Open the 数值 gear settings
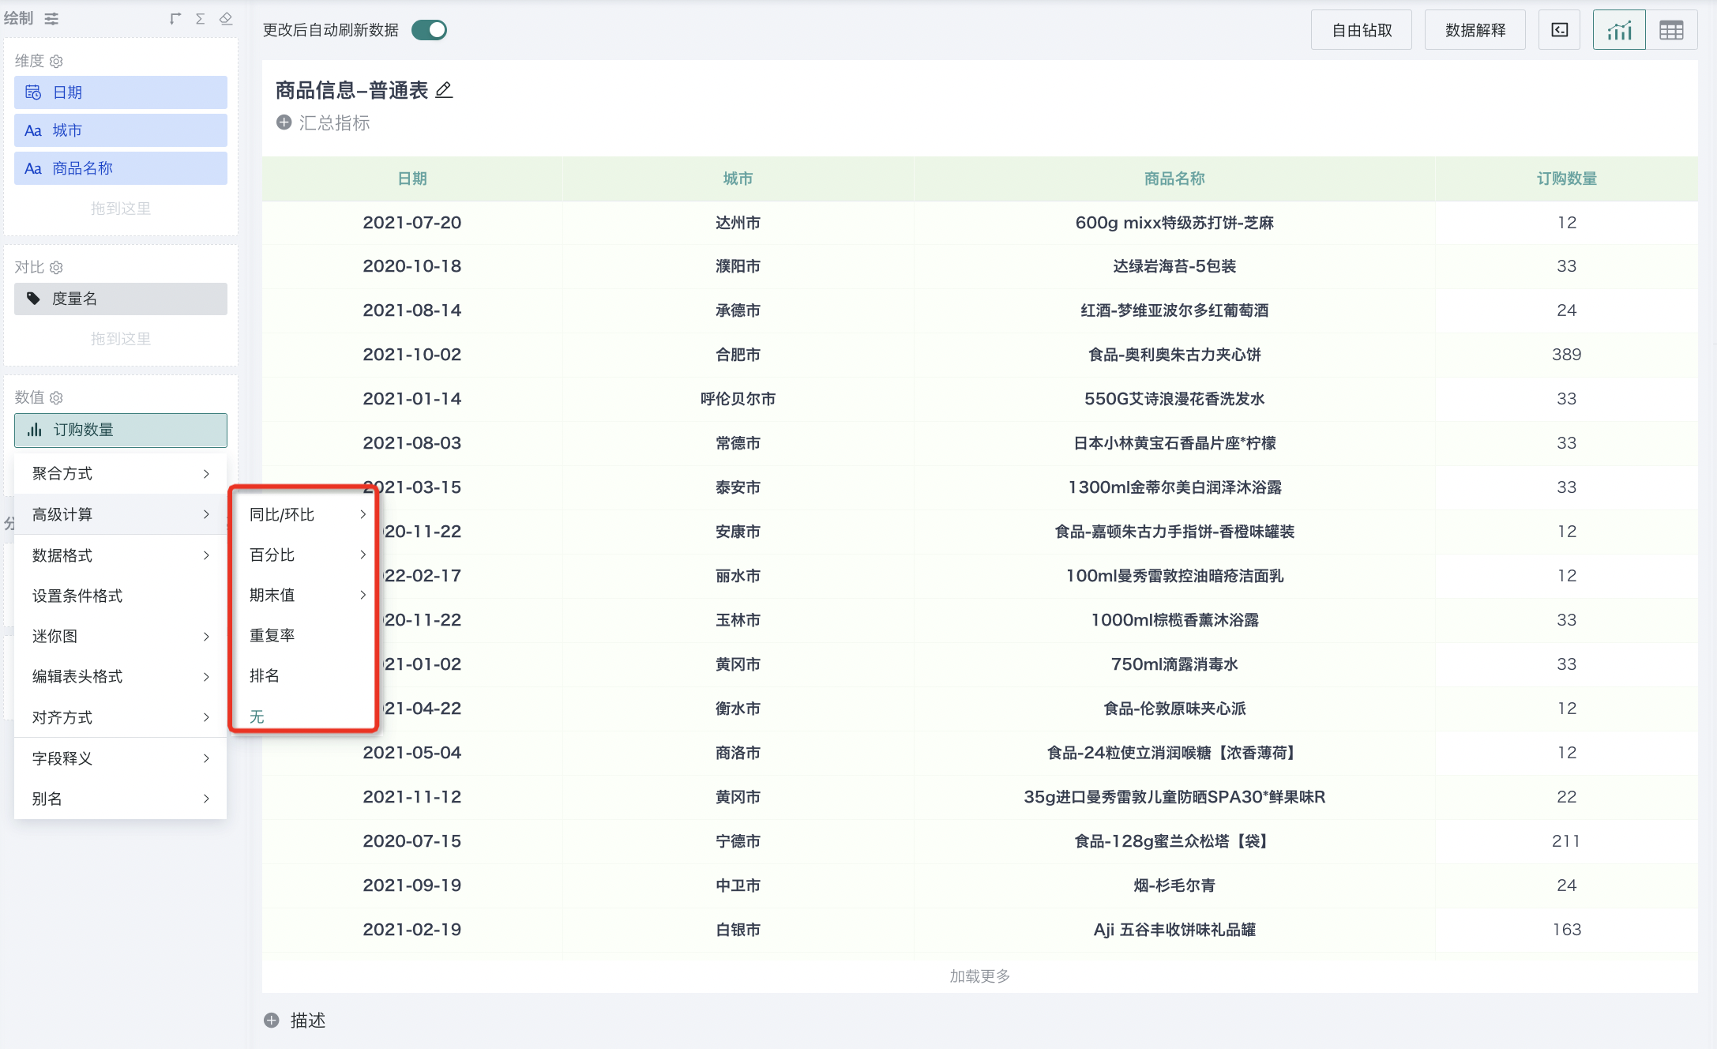 (56, 398)
